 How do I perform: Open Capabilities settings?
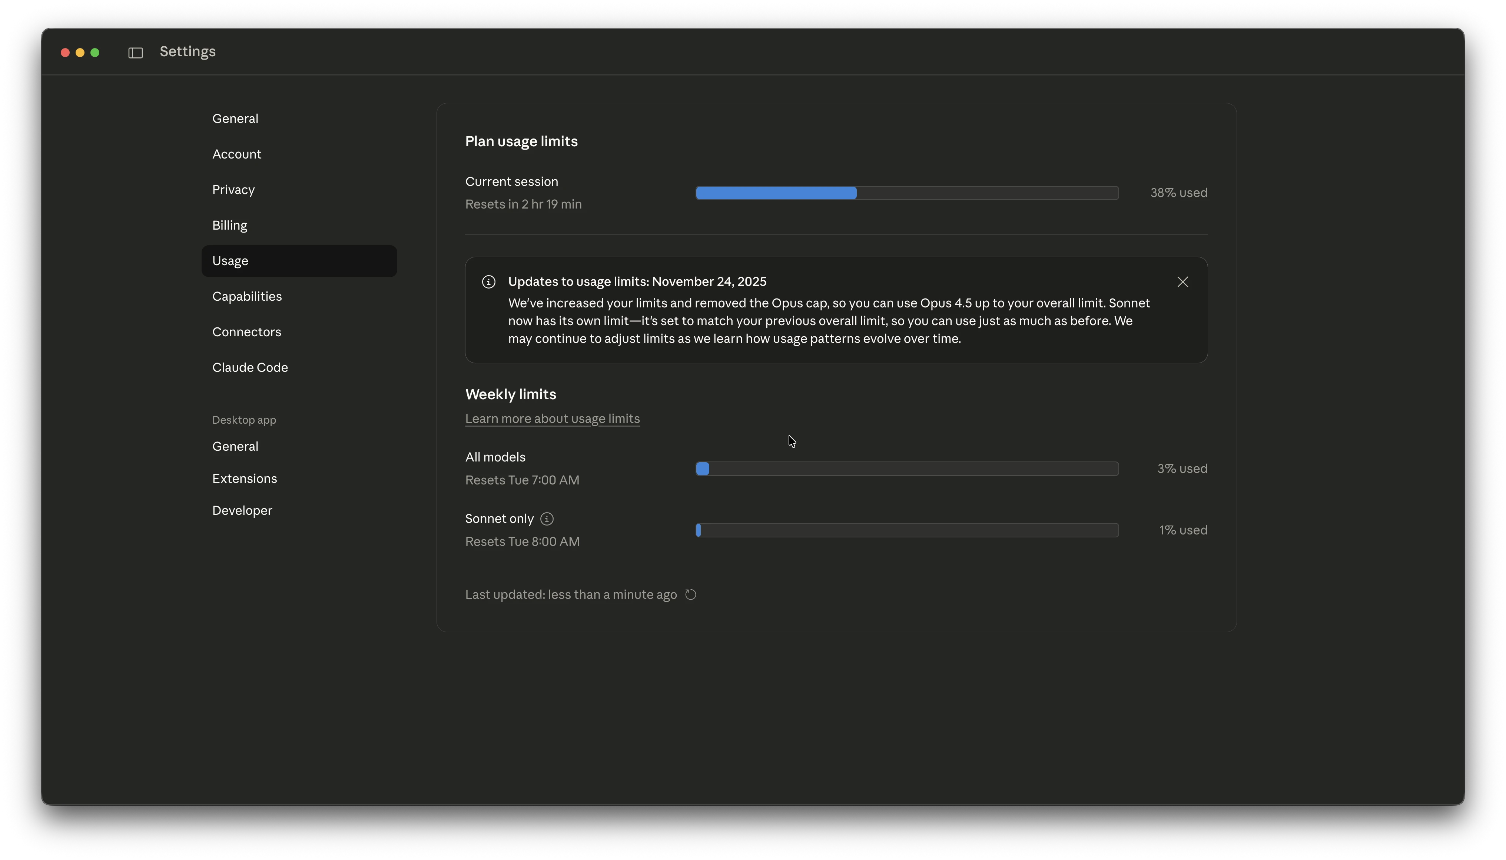(x=247, y=297)
